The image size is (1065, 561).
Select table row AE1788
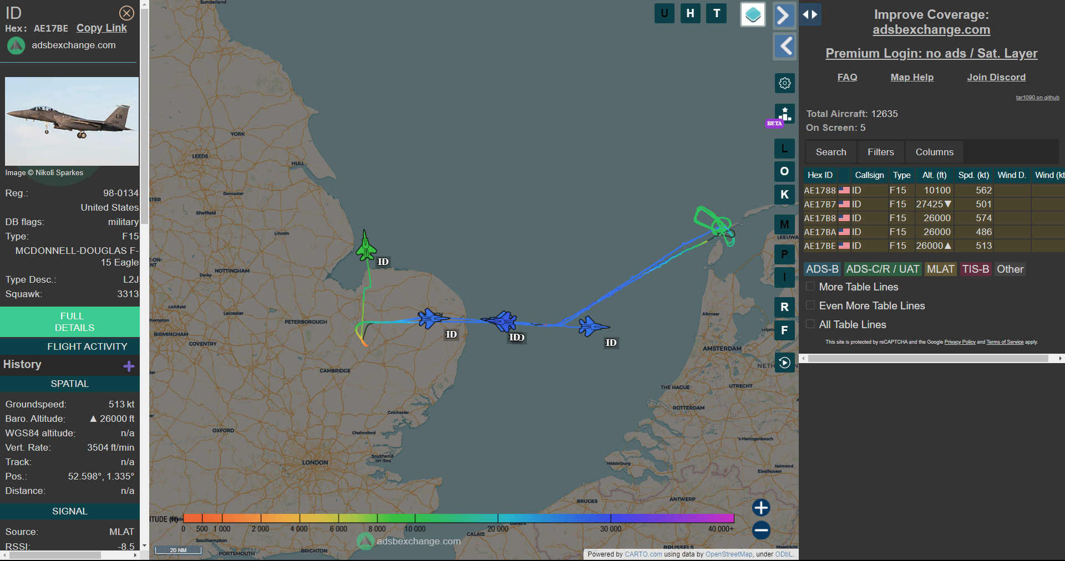[x=934, y=190]
